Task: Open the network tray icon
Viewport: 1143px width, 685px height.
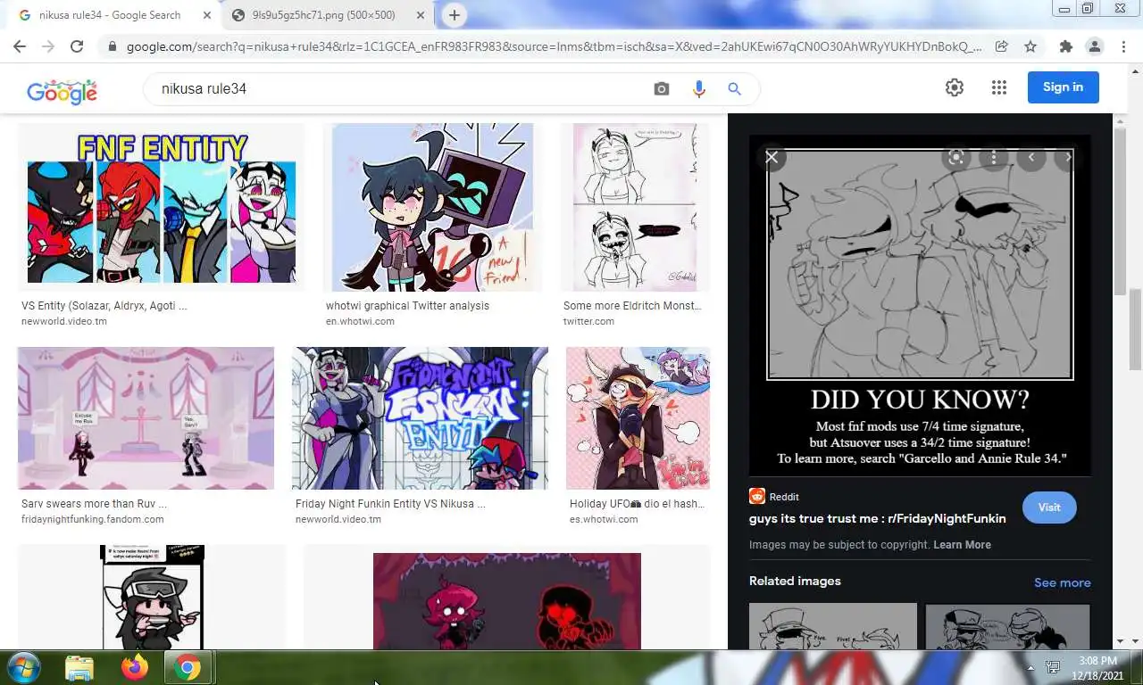Action: 1053,667
